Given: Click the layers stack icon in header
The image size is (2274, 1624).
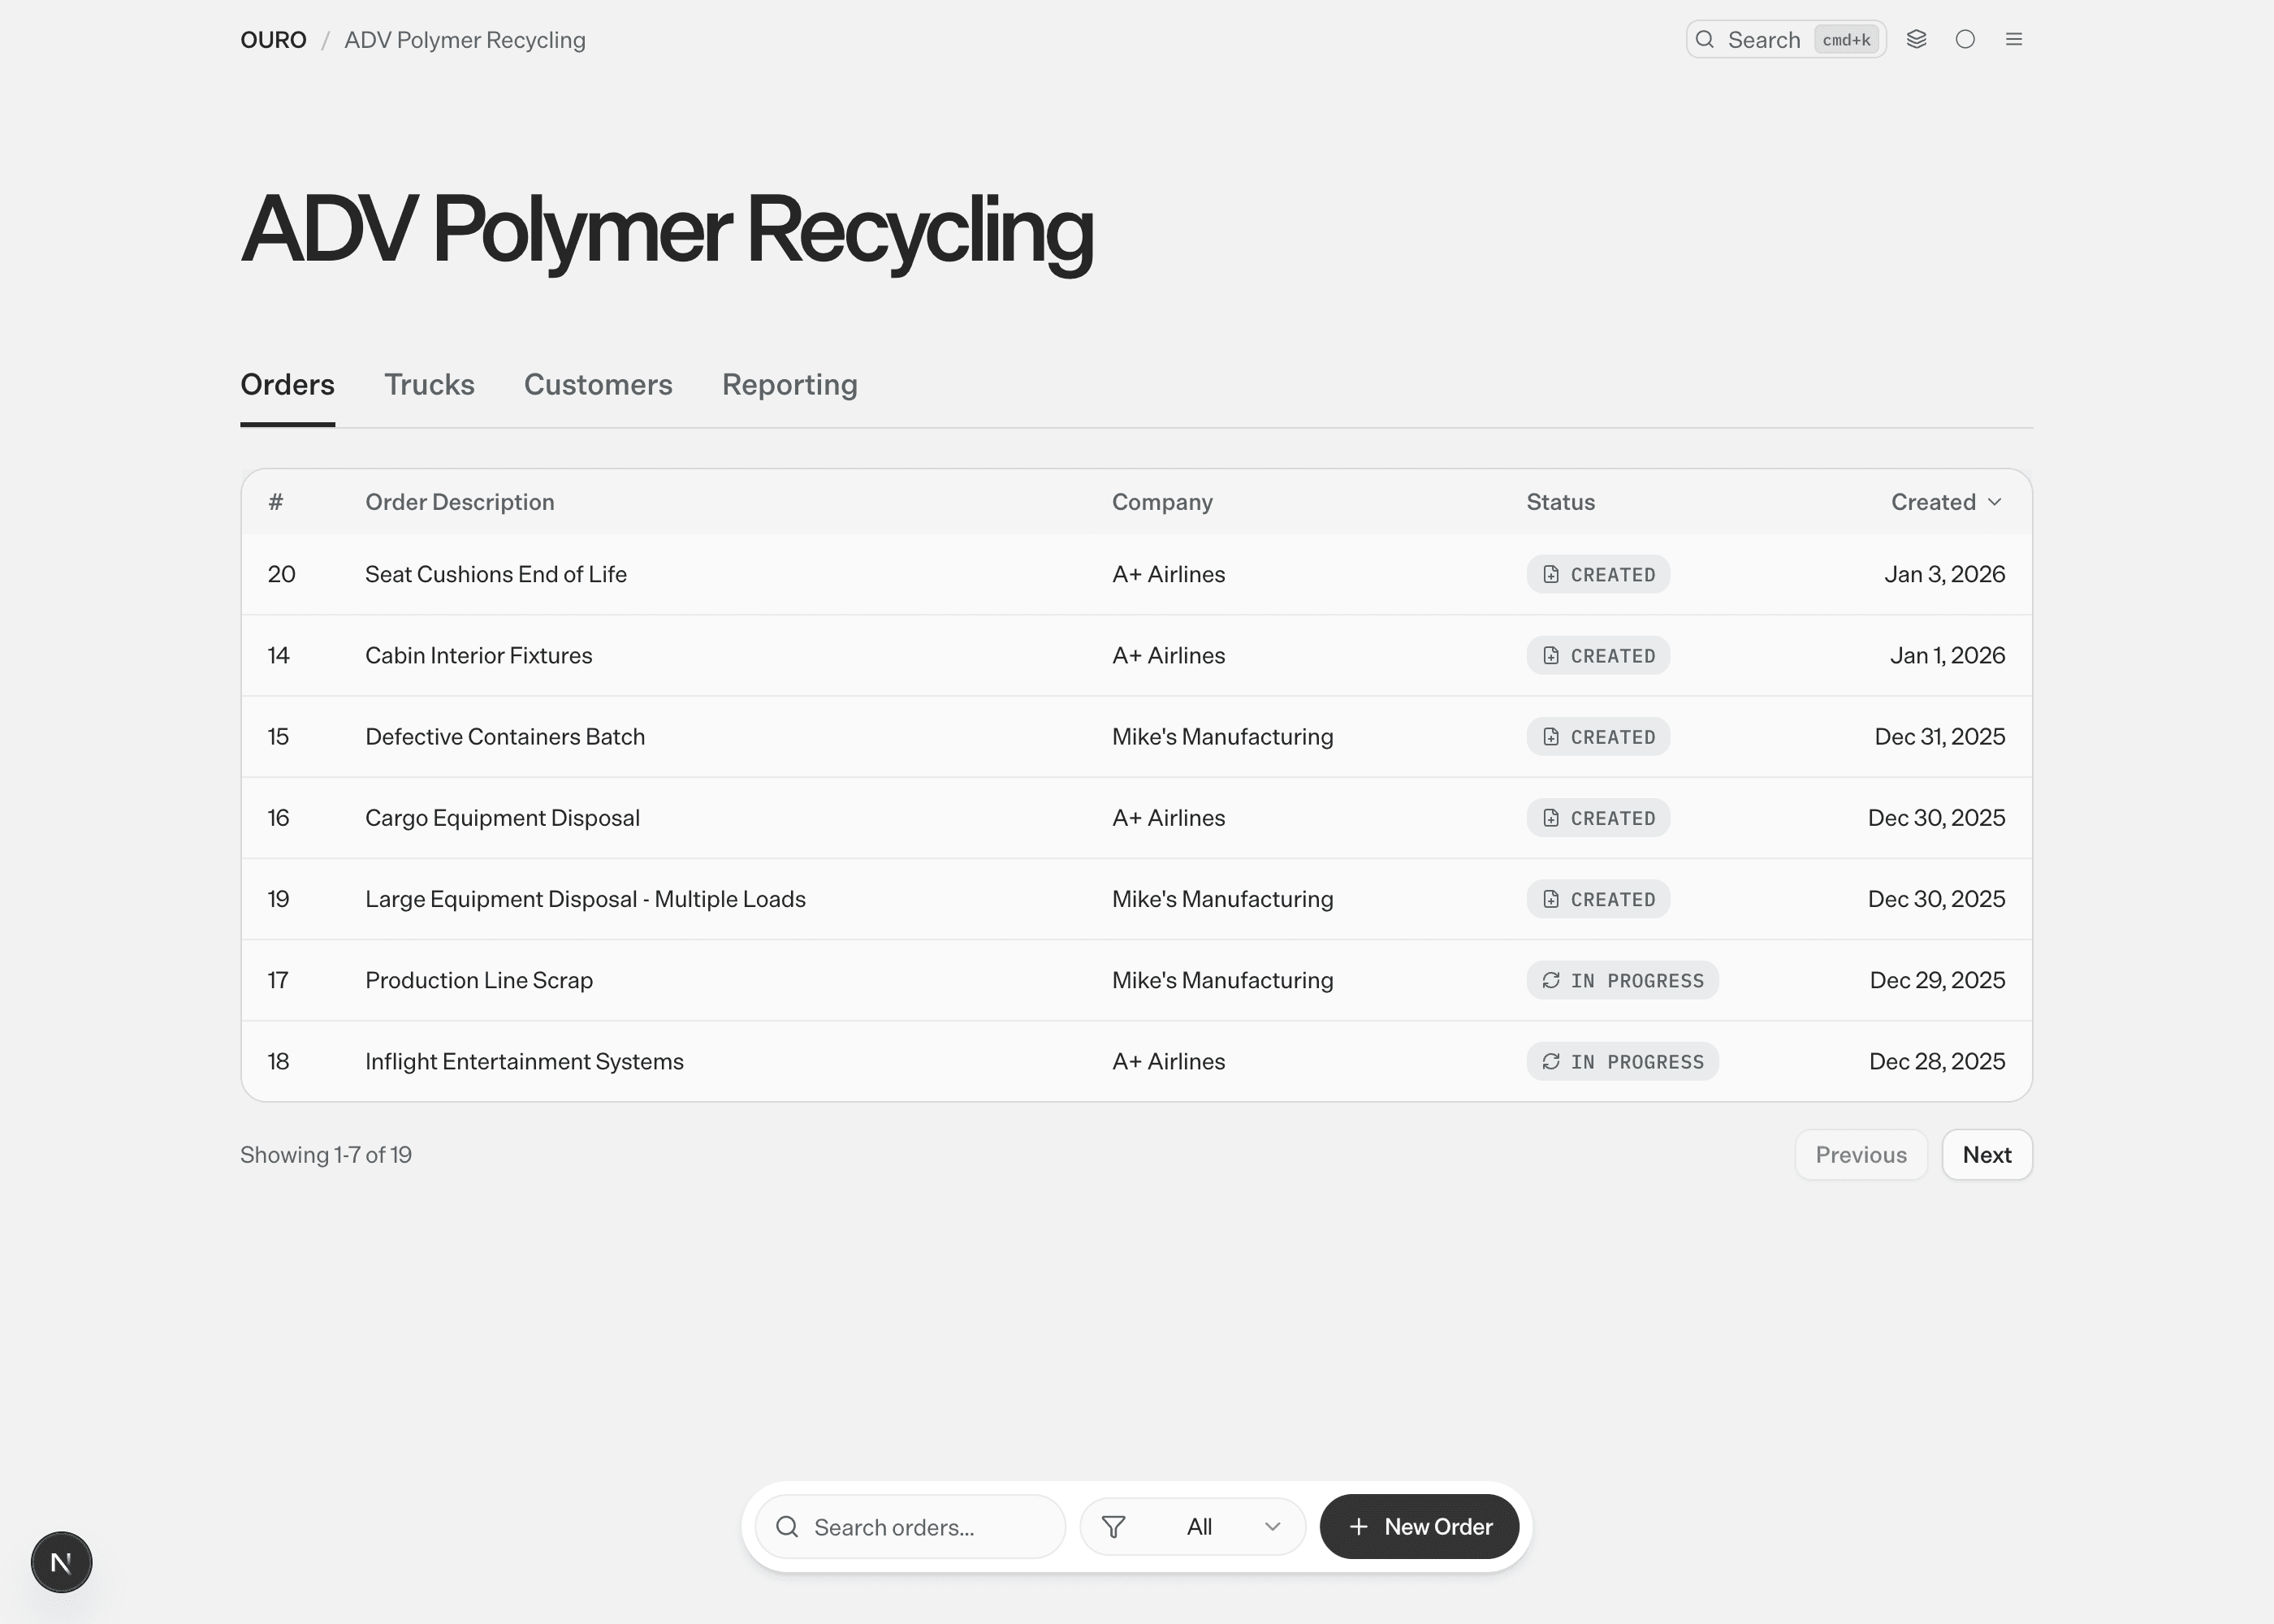Looking at the screenshot, I should pos(1916,39).
